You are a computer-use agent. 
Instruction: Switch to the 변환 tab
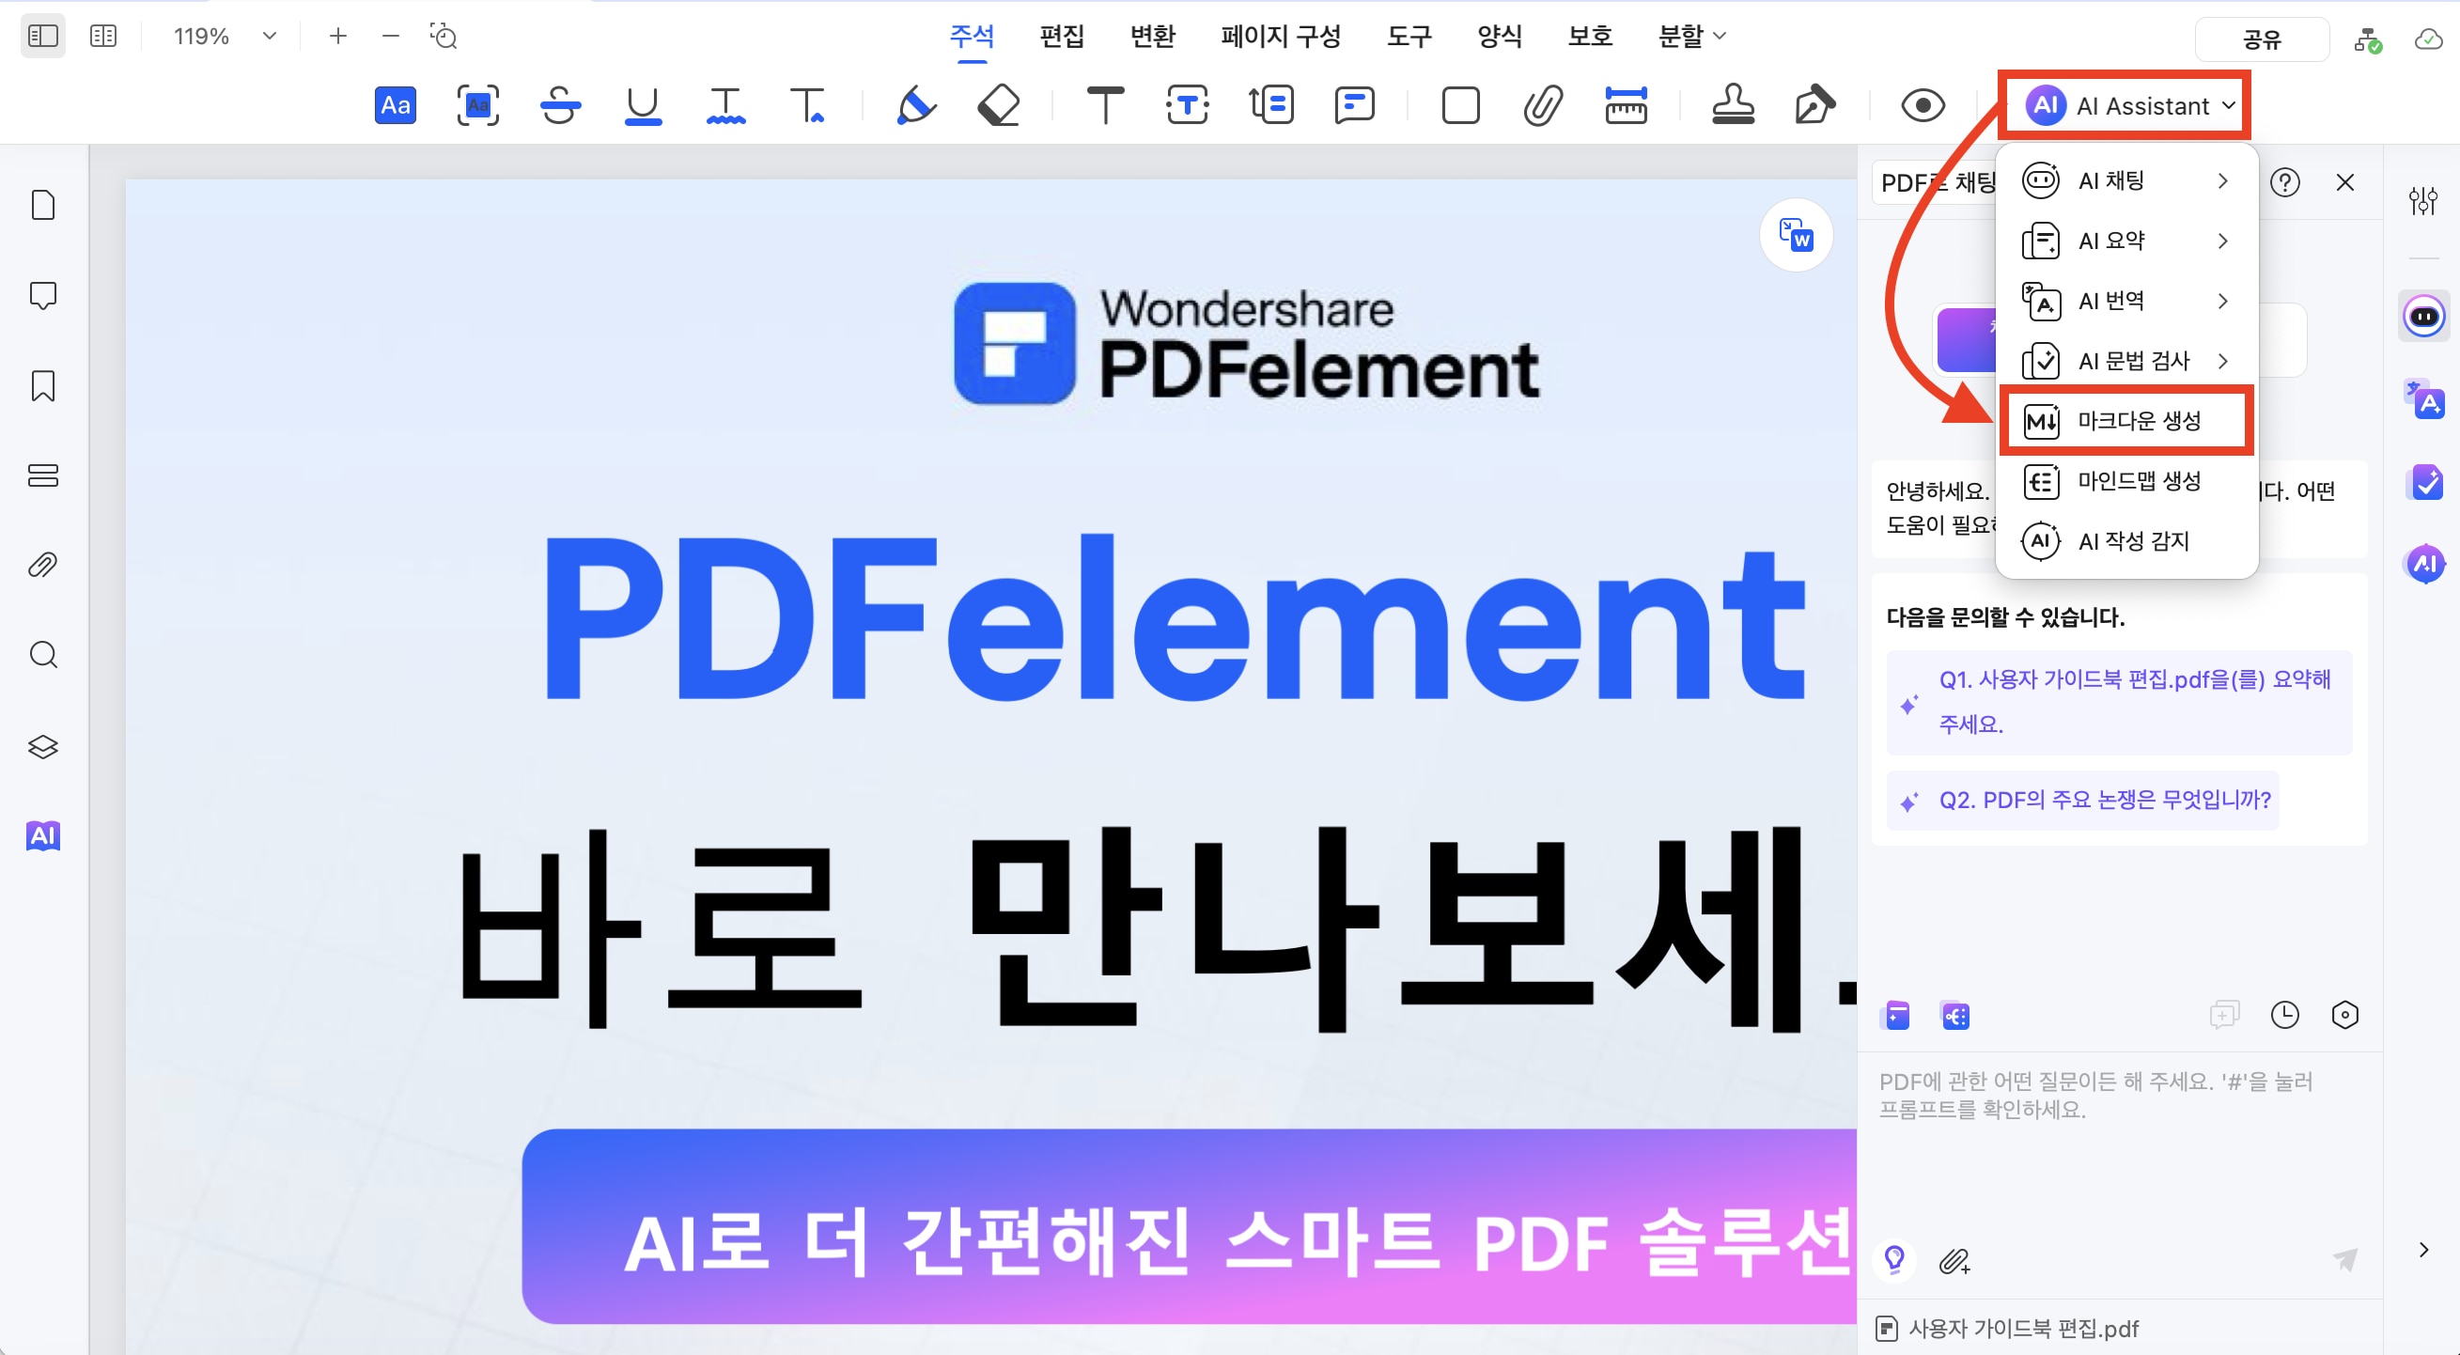(1152, 37)
